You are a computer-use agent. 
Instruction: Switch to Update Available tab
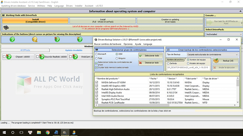click(x=74, y=50)
